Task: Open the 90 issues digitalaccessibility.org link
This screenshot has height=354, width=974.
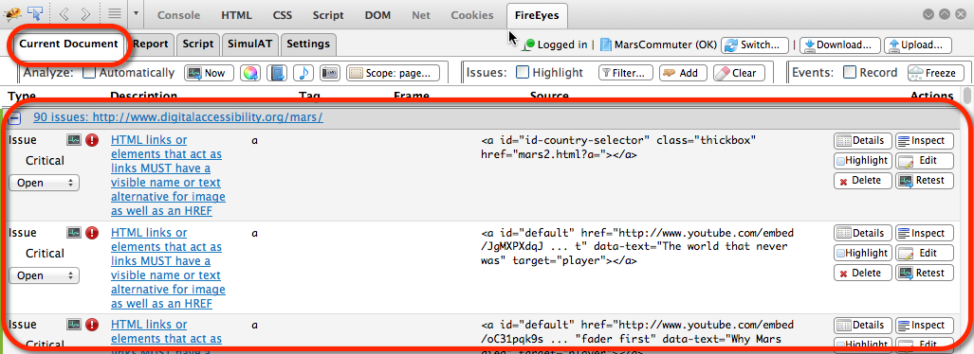Action: [177, 117]
